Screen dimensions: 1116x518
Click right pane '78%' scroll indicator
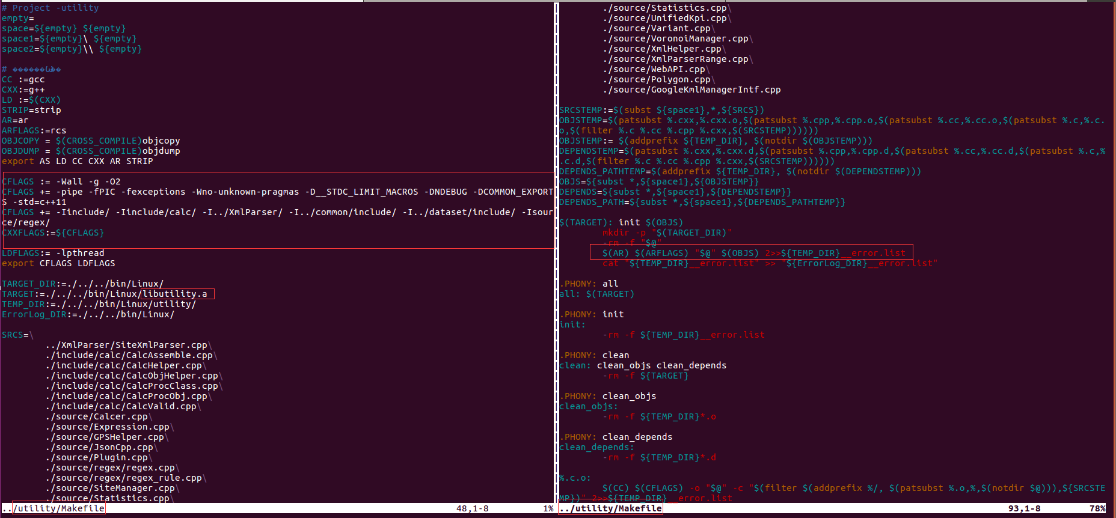click(x=1098, y=508)
